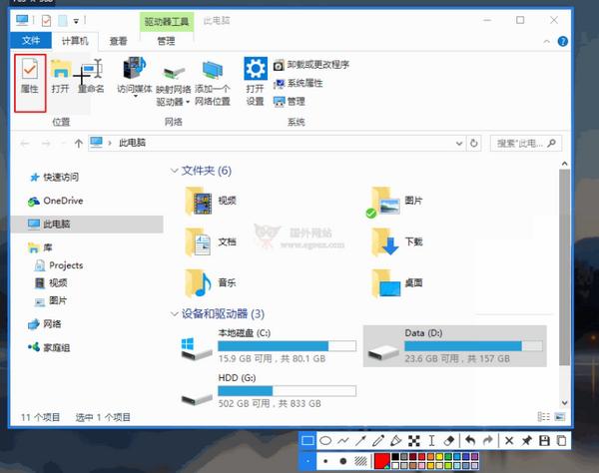Image resolution: width=599 pixels, height=473 pixels.
Task: Click quick access toolbar properties icon
Action: tap(46, 20)
